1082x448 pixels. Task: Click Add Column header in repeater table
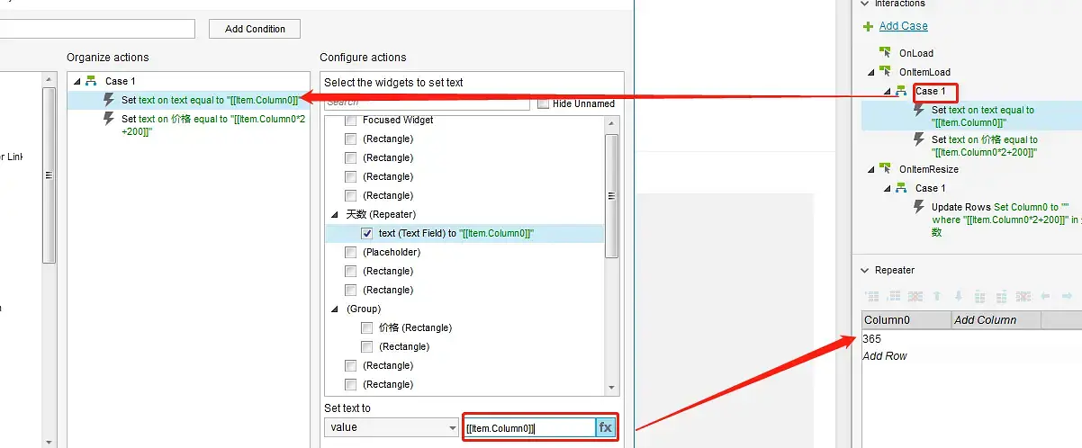(985, 320)
